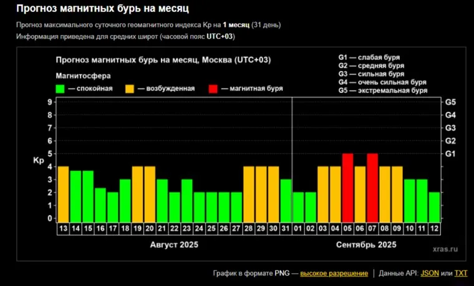Viewport: 474px width, 286px height.
Task: Click the G1 storm level axis label
Action: [450, 154]
